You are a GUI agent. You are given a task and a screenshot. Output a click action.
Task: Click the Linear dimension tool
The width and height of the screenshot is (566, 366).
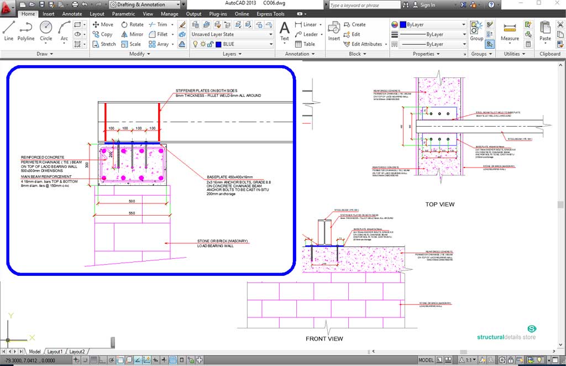point(306,24)
